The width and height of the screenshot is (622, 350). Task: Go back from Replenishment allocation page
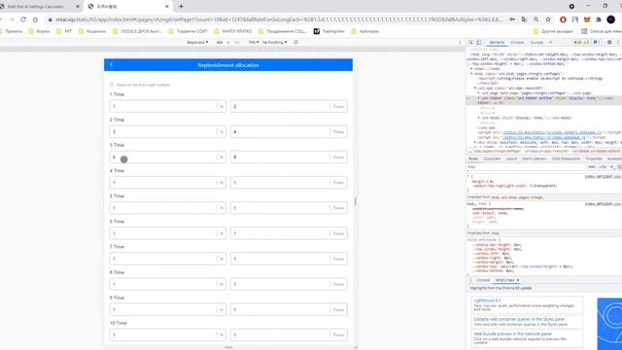pos(112,65)
